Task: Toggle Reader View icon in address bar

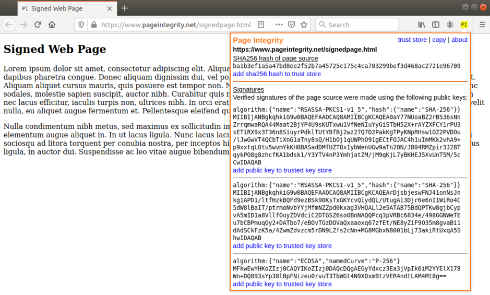Action: 261,25
